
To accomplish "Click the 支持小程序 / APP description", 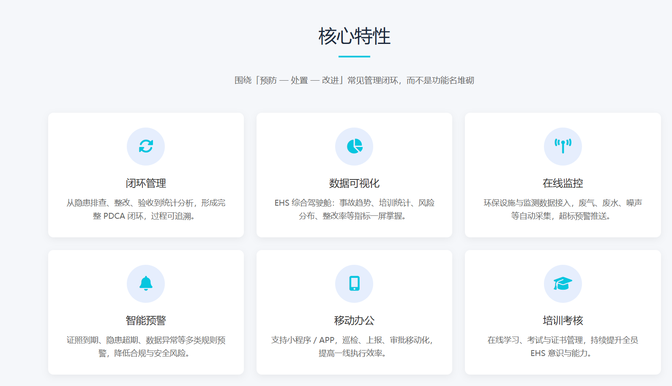I will (354, 346).
